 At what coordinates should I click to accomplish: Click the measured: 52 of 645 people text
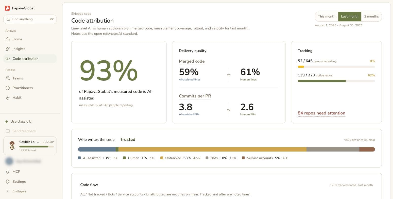point(106,105)
